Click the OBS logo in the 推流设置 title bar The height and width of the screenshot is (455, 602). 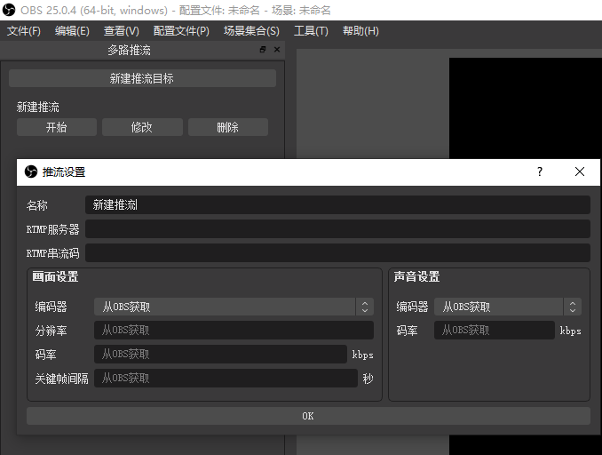(x=31, y=172)
